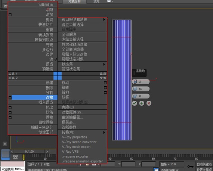The image size is (213, 171).
Task: Click the connect edges caddy title dropdown
Action: point(139,73)
